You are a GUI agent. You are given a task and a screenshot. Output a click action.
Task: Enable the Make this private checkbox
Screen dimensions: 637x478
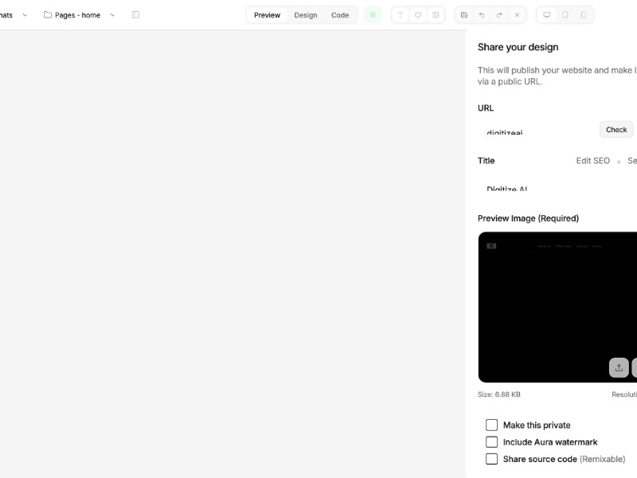(x=491, y=425)
